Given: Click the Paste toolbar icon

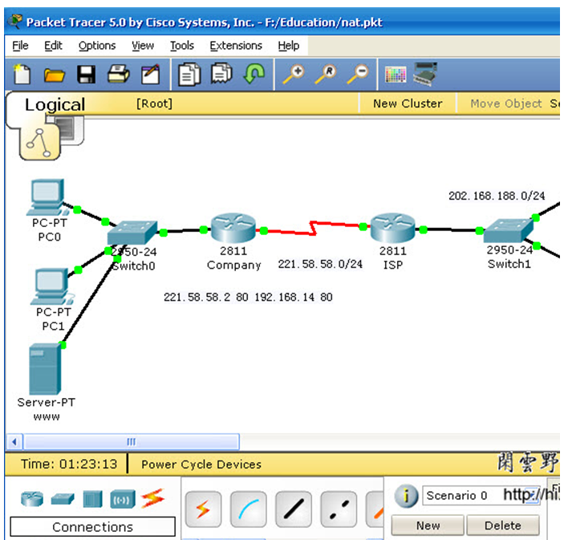Looking at the screenshot, I should (x=221, y=73).
